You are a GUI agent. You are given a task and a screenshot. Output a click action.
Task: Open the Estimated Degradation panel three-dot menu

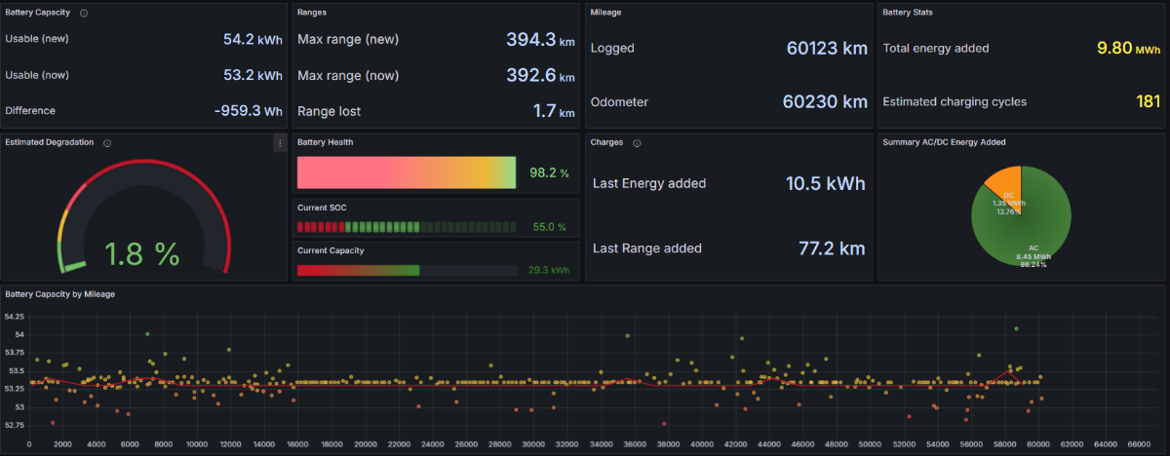click(280, 143)
